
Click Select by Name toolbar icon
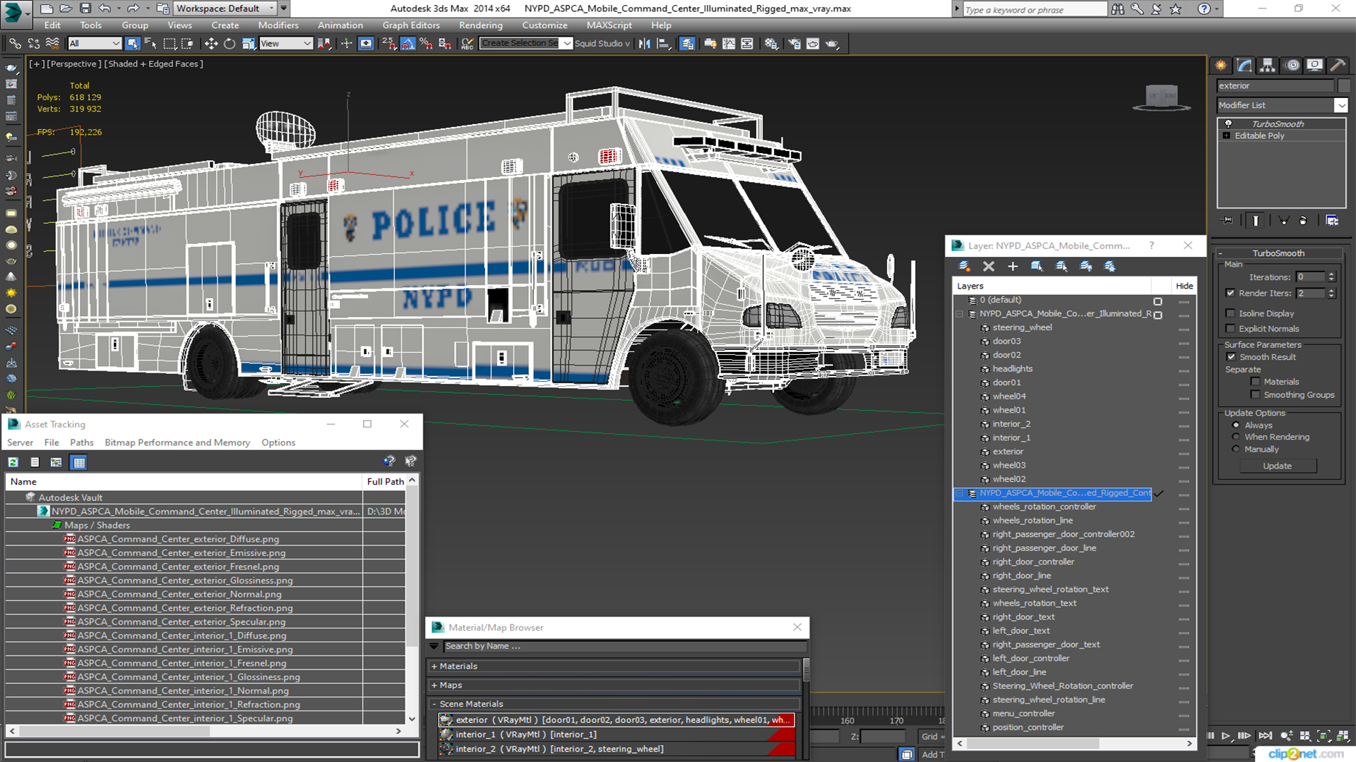point(150,44)
